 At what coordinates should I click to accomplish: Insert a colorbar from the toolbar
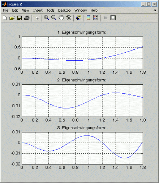click(x=89, y=18)
